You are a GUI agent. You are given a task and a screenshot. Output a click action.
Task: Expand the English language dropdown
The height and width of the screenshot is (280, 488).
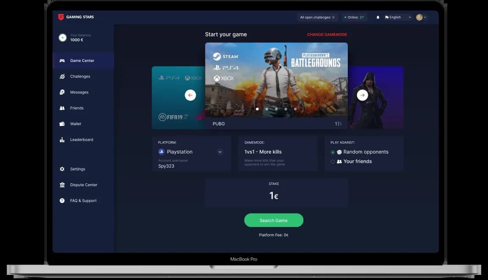[x=398, y=17]
